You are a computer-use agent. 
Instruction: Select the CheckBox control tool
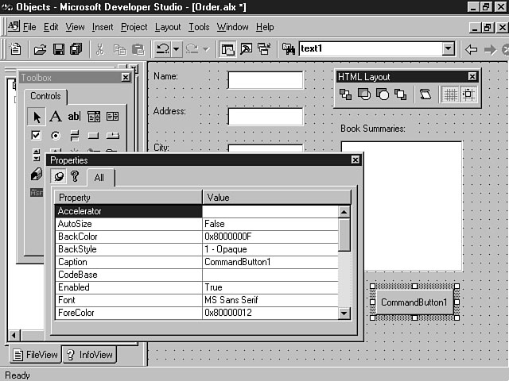[x=37, y=135]
